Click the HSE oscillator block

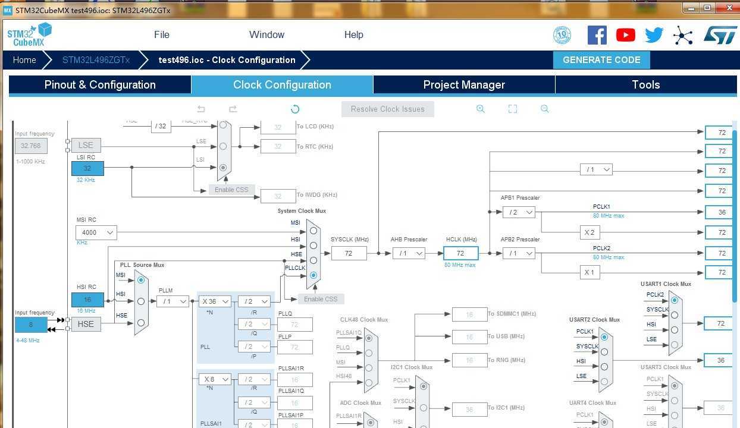click(86, 324)
